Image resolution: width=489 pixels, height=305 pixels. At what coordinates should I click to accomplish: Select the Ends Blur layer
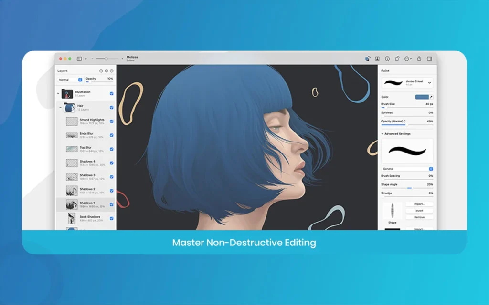(x=85, y=135)
